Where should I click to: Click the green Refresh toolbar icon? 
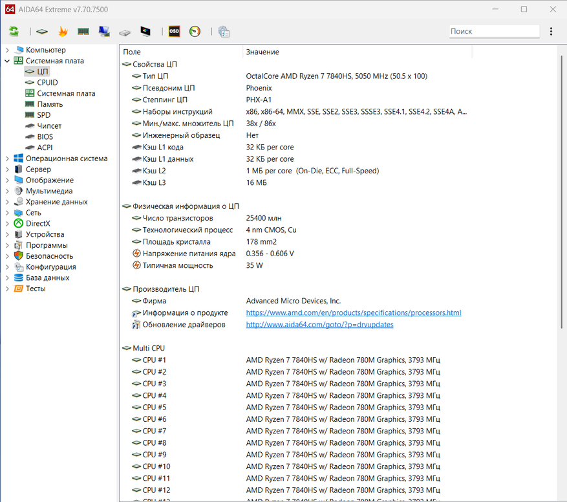coord(14,31)
